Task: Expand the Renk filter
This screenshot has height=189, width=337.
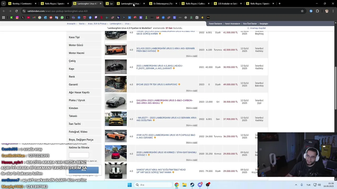Action: coord(84,77)
